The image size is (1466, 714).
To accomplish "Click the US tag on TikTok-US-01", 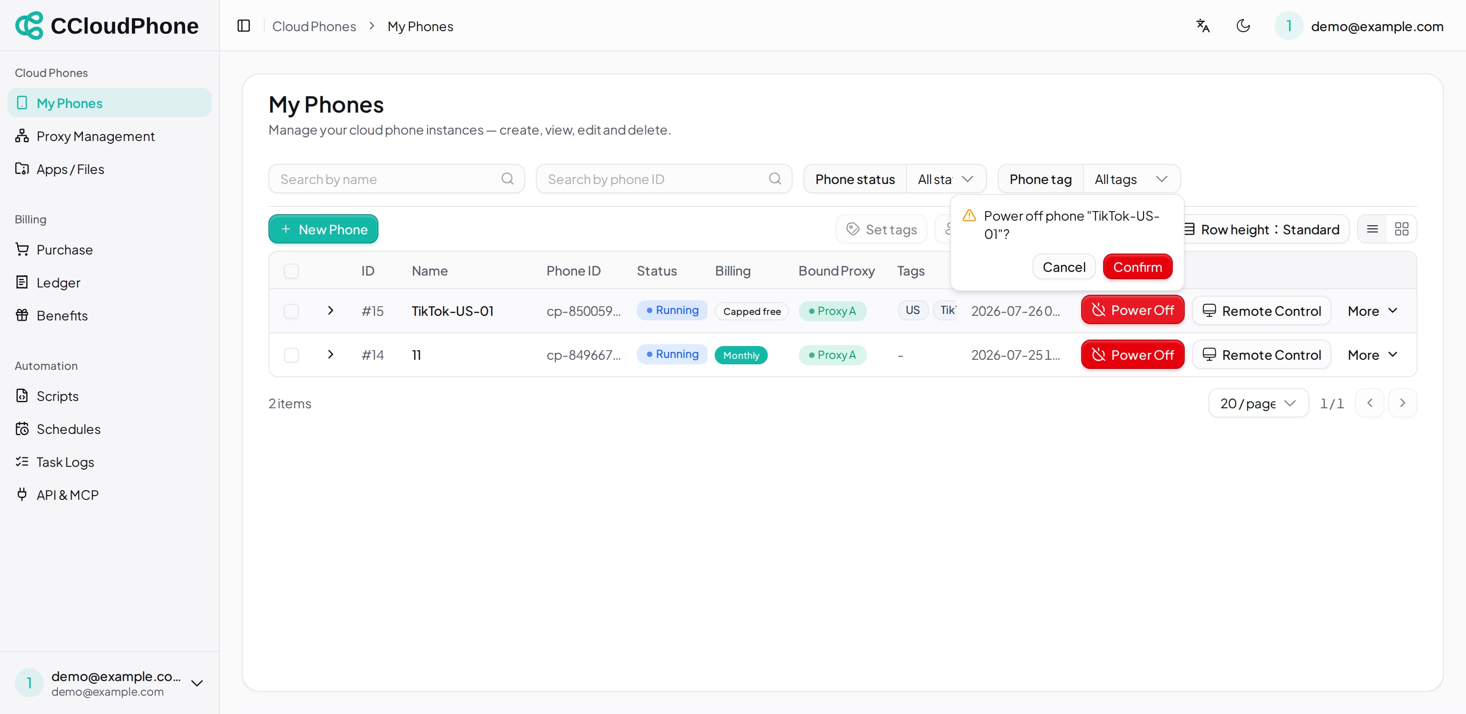I will [912, 310].
